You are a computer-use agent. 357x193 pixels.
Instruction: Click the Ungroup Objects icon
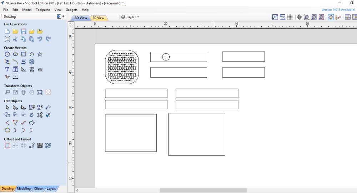pos(40,107)
